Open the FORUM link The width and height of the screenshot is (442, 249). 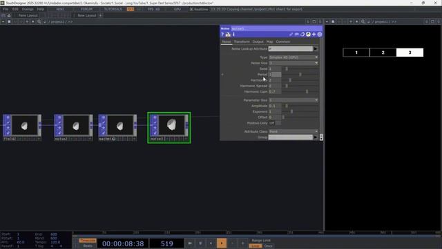[86, 9]
